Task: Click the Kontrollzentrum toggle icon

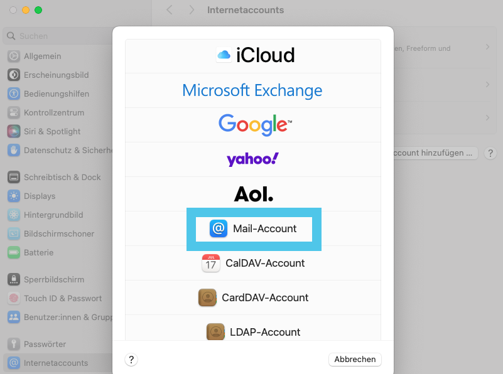Action: click(x=14, y=112)
